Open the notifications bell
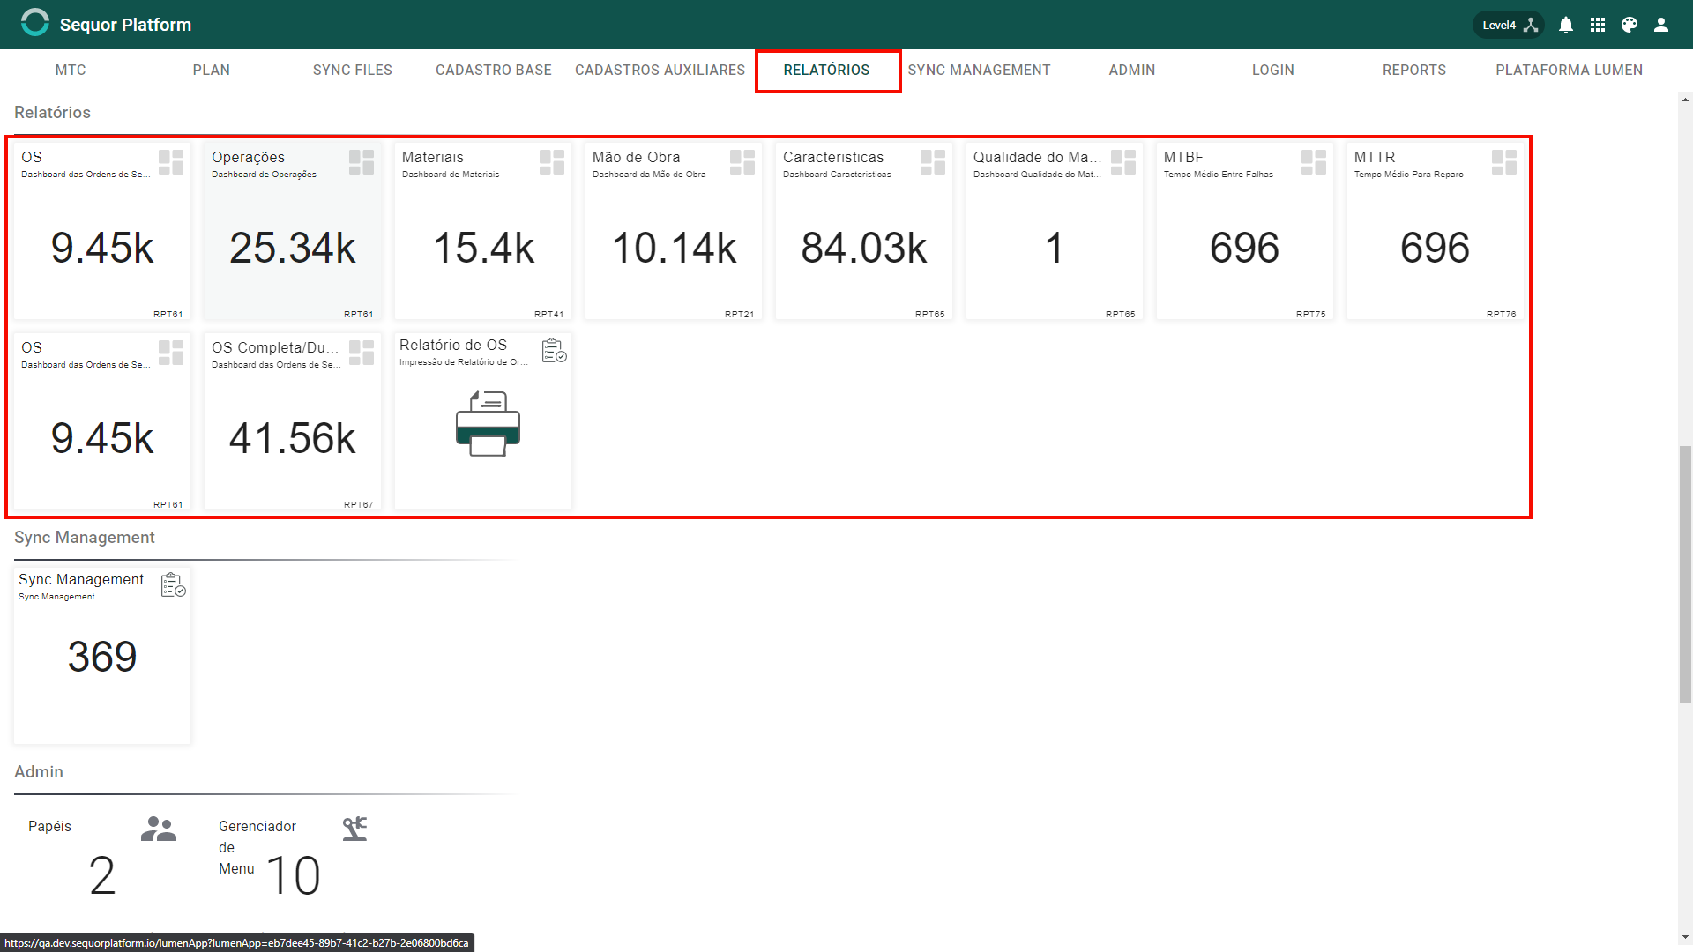The height and width of the screenshot is (952, 1693). 1566,25
